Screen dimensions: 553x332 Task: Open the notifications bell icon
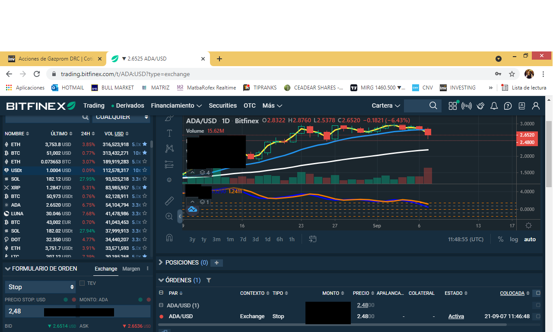pyautogui.click(x=494, y=106)
